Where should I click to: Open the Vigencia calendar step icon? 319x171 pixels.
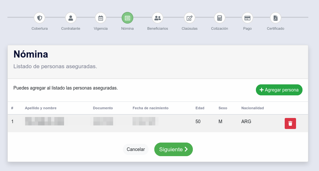click(x=101, y=18)
